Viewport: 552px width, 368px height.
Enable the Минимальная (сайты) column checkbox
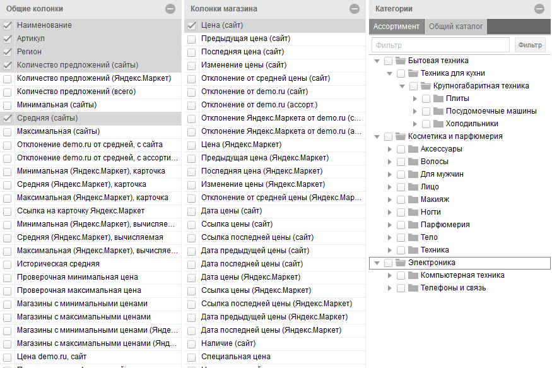[x=8, y=105]
